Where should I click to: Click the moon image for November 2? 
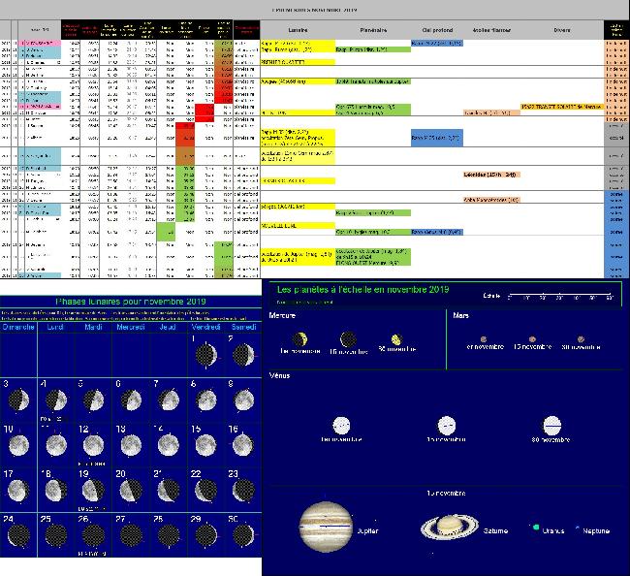pyautogui.click(x=243, y=355)
